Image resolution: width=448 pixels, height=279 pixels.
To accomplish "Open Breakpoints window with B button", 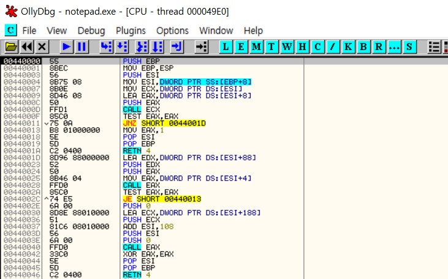I will coord(363,46).
